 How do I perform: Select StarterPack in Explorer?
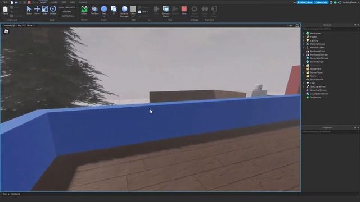tap(316, 69)
